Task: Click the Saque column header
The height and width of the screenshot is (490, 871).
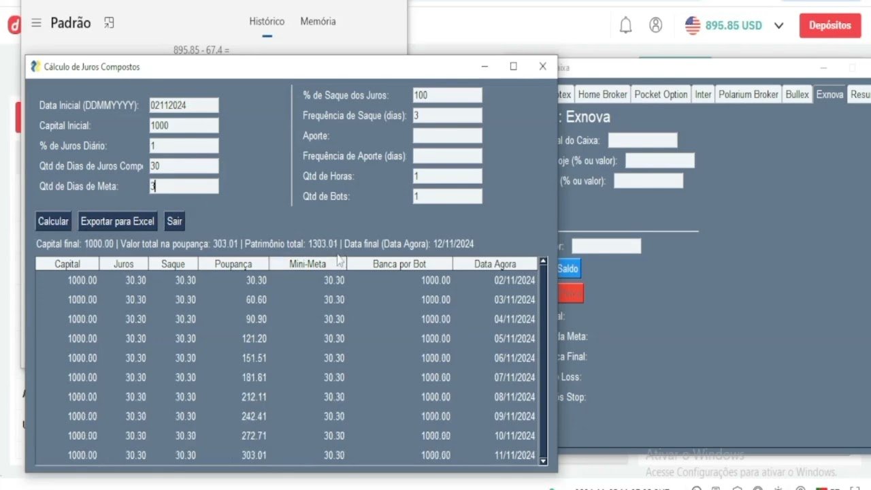Action: [x=173, y=264]
